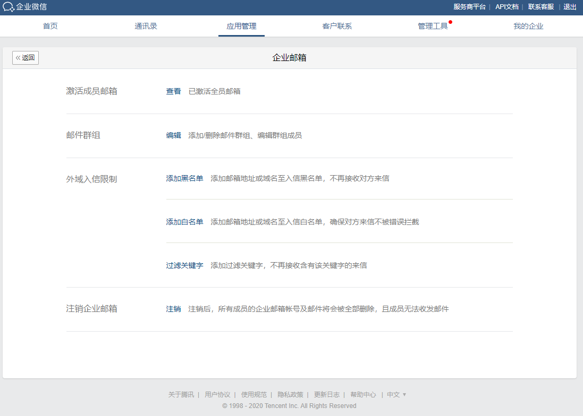Open the 添加黑名单 link
Image resolution: width=583 pixels, height=416 pixels.
pyautogui.click(x=184, y=178)
